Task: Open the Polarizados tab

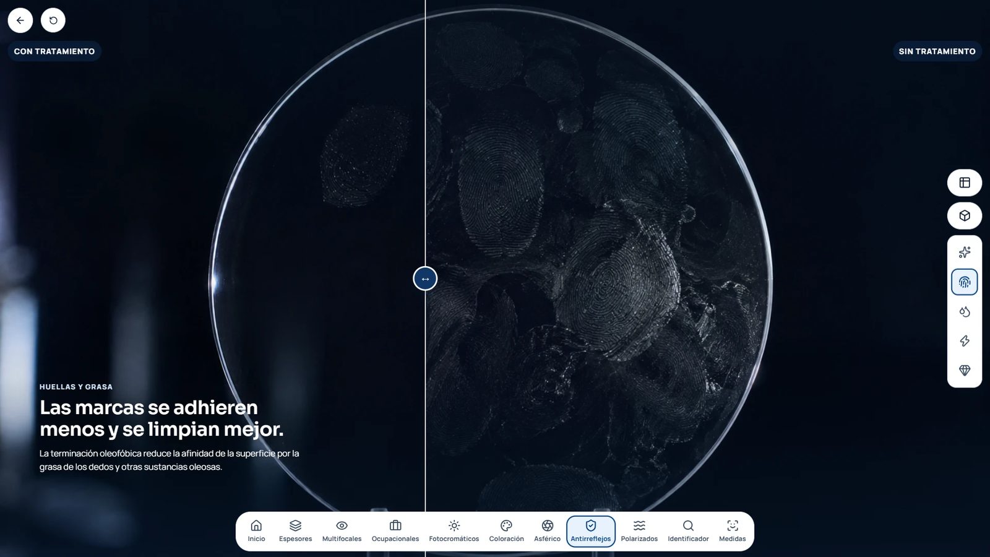Action: click(639, 531)
